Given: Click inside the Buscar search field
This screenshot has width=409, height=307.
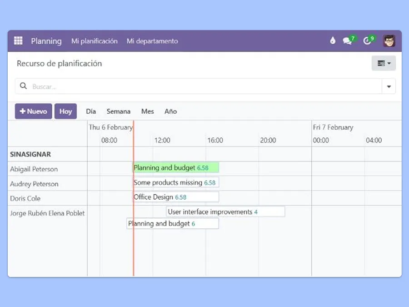Looking at the screenshot, I should (91, 86).
